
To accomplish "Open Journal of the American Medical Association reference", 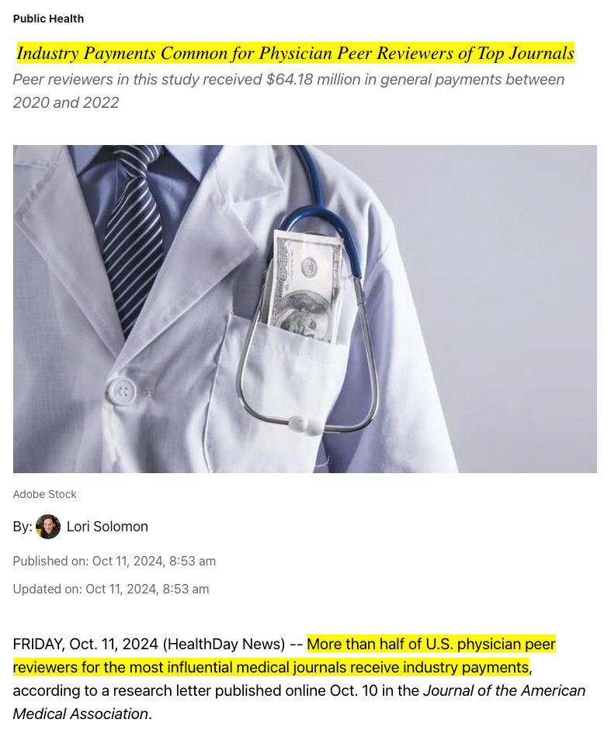I will point(300,702).
